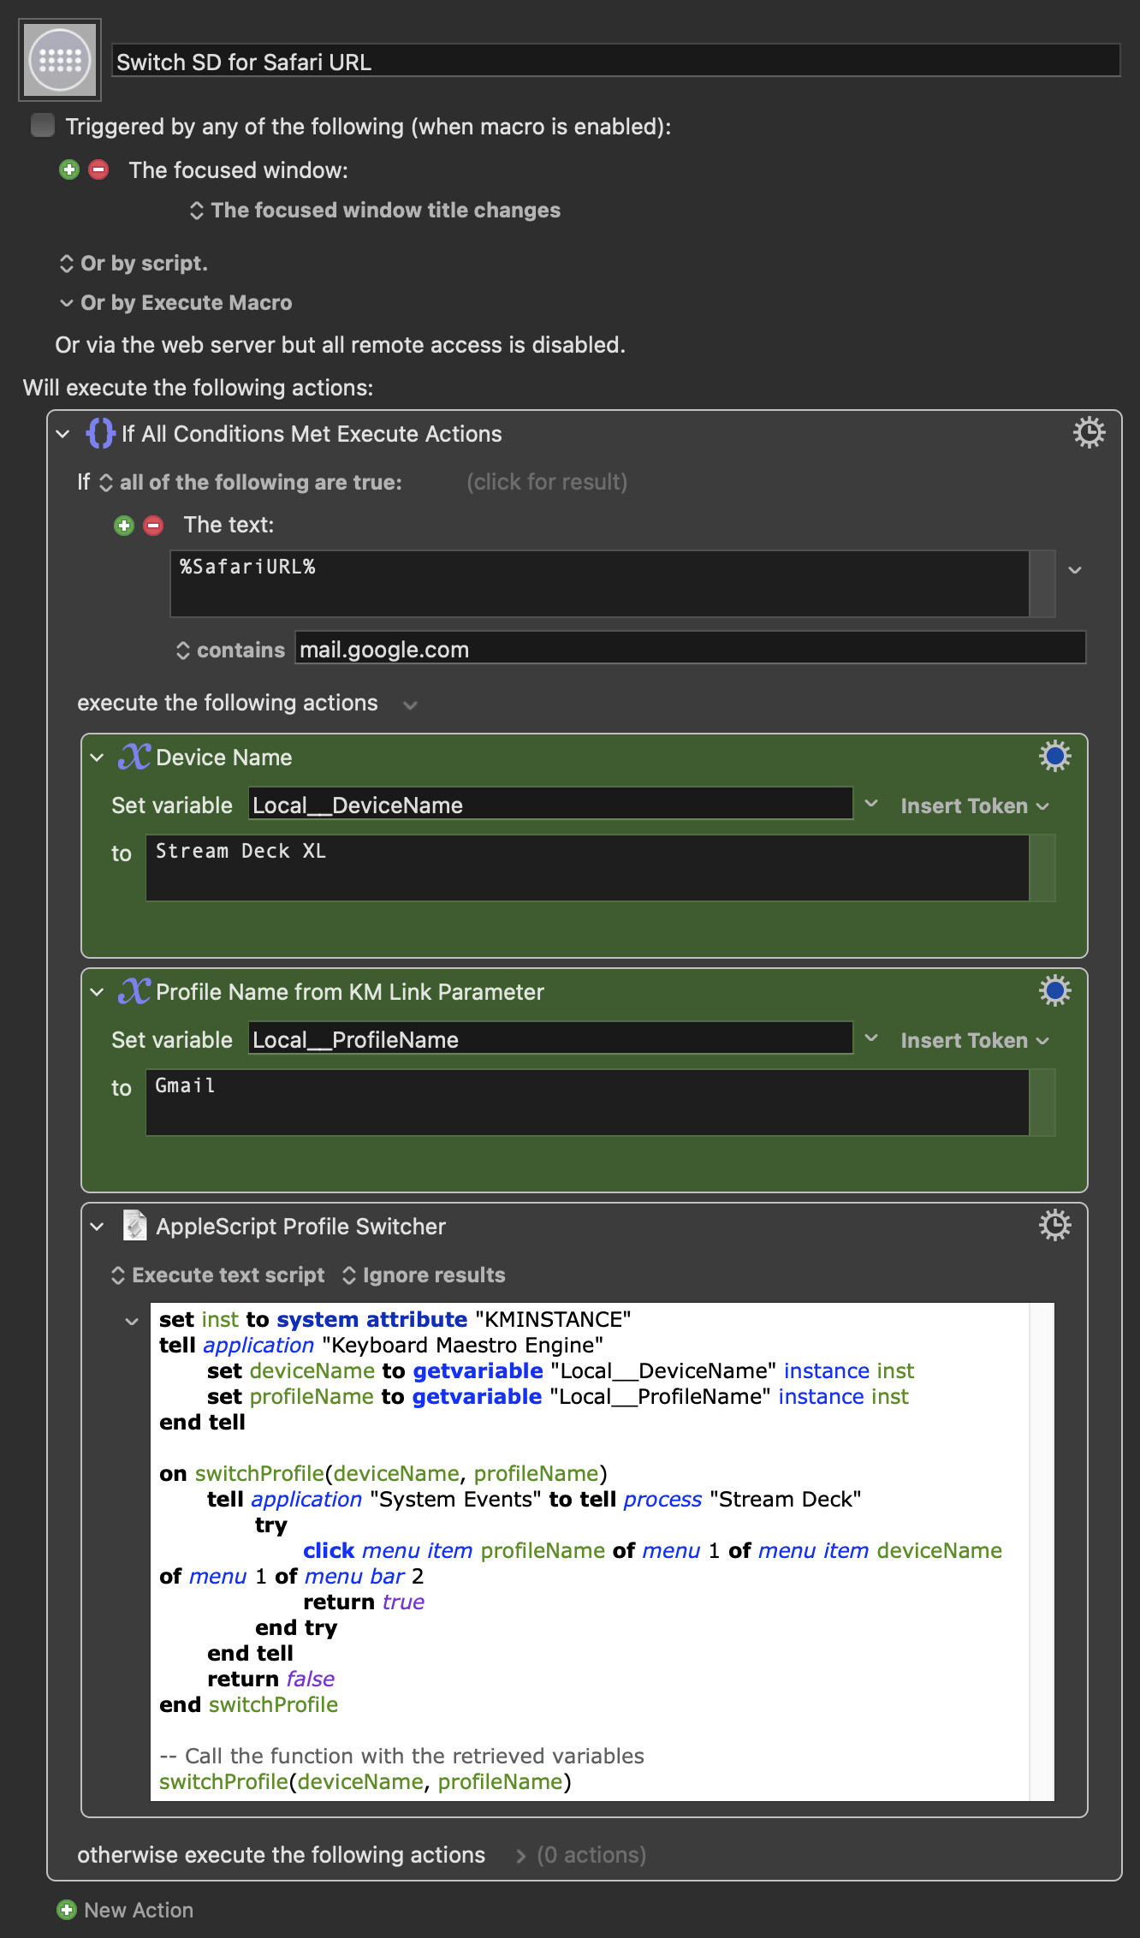Open 'Execute text script' popup menu
Screen dimensions: 1140x1938
pos(218,1275)
